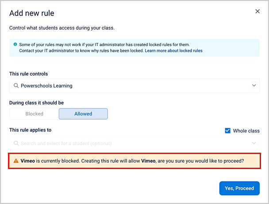
Task: Click 'During class it should be' label
Action: (x=37, y=103)
